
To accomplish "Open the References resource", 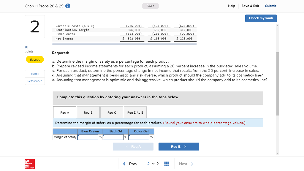I will (x=35, y=81).
